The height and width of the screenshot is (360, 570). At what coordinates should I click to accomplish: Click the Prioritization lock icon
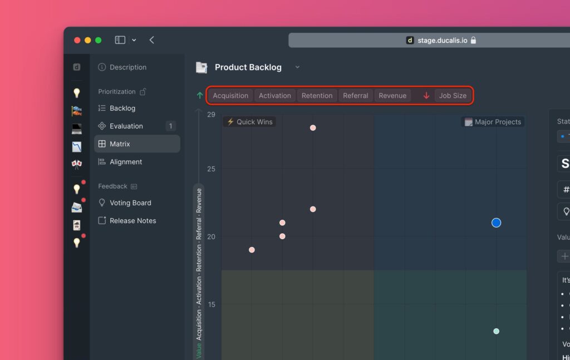tap(143, 92)
